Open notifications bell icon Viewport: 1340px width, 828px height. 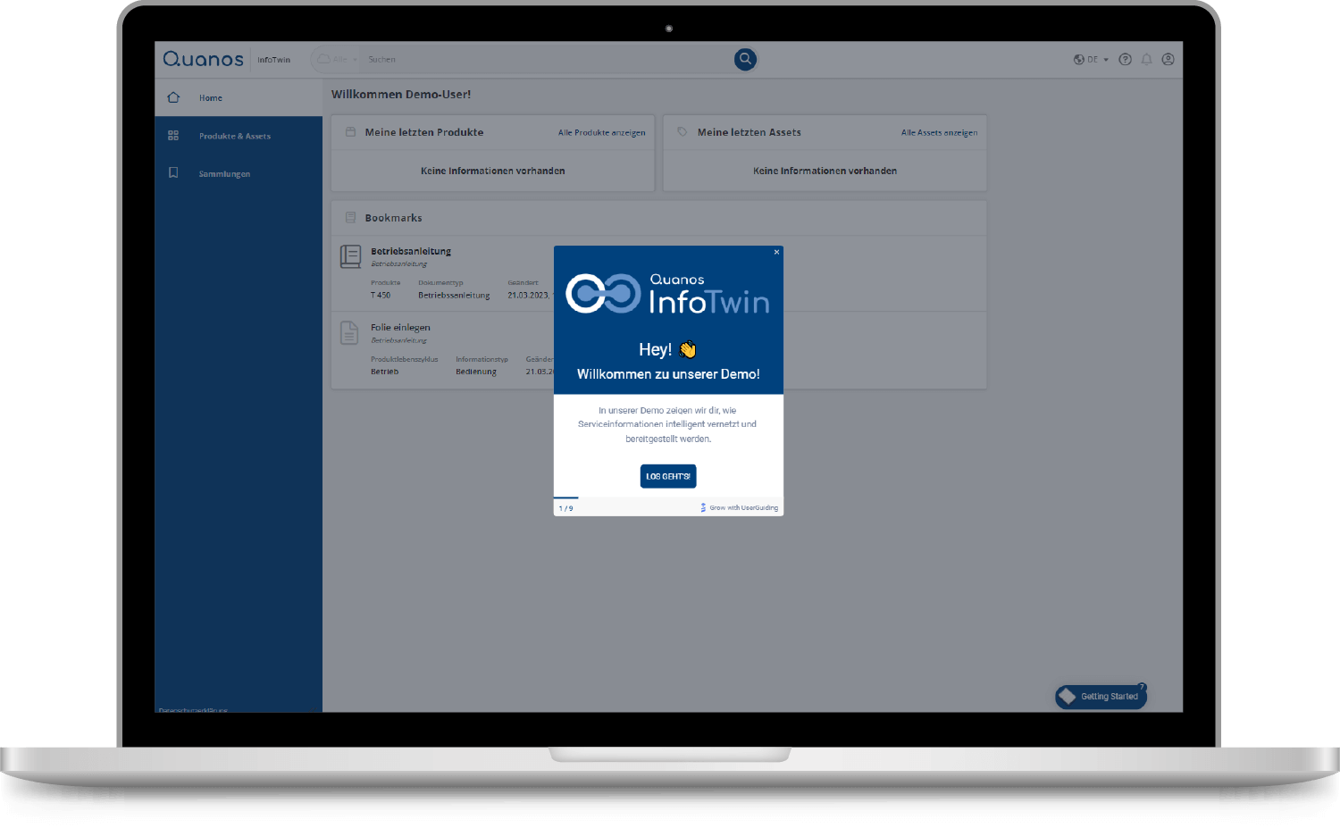click(1146, 60)
